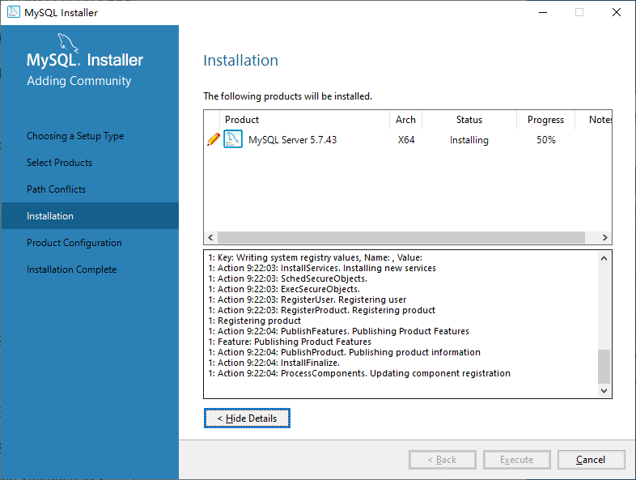Click the Execute button
This screenshot has width=636, height=480.
(x=516, y=460)
